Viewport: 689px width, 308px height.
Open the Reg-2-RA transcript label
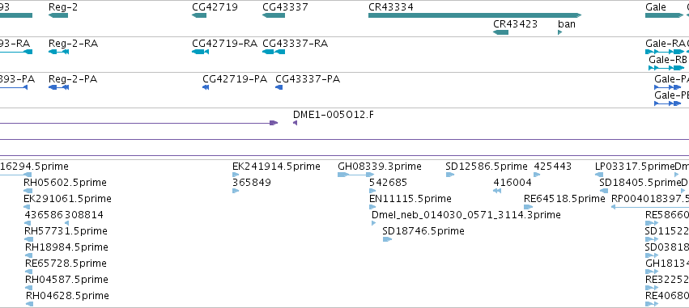tap(73, 44)
